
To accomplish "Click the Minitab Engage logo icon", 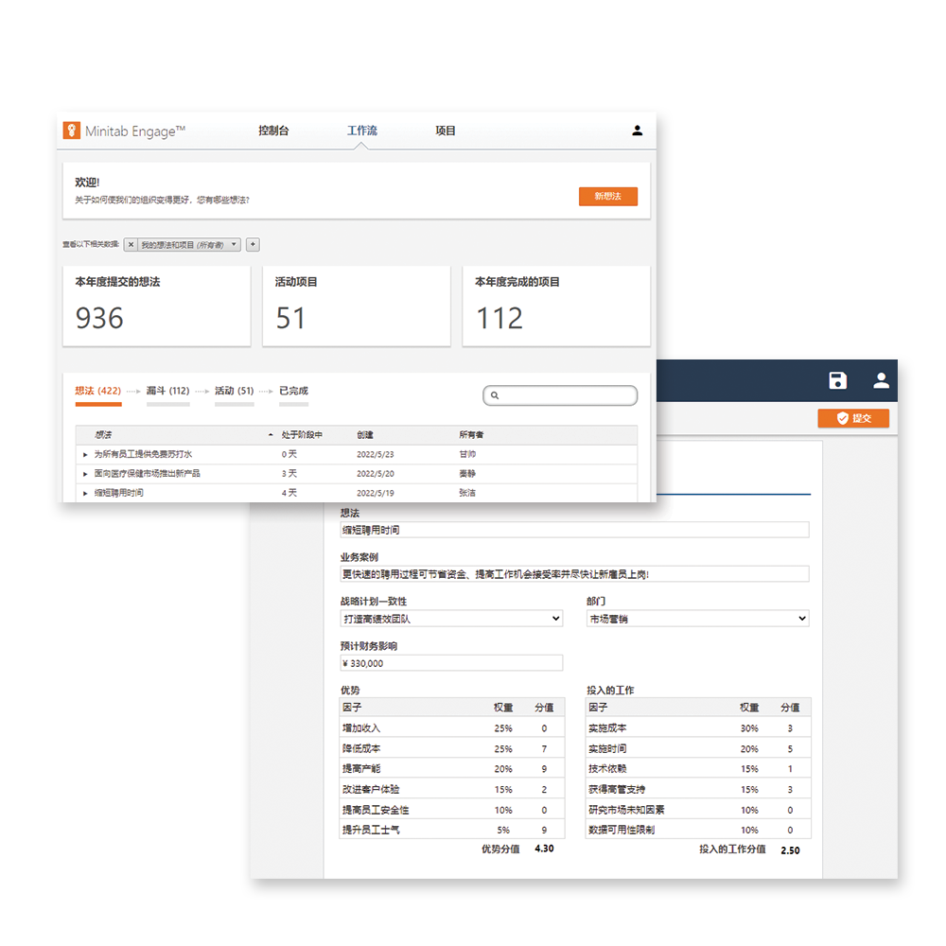I will tap(71, 131).
